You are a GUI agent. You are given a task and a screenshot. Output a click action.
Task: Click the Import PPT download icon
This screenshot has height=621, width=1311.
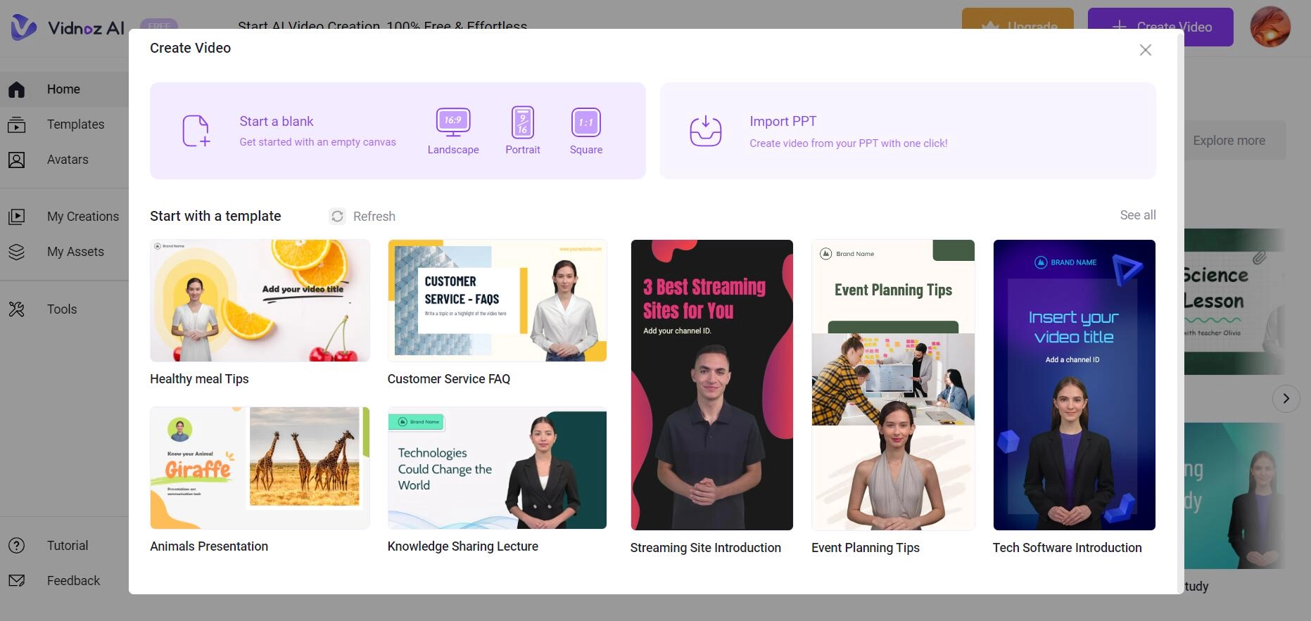click(x=705, y=131)
